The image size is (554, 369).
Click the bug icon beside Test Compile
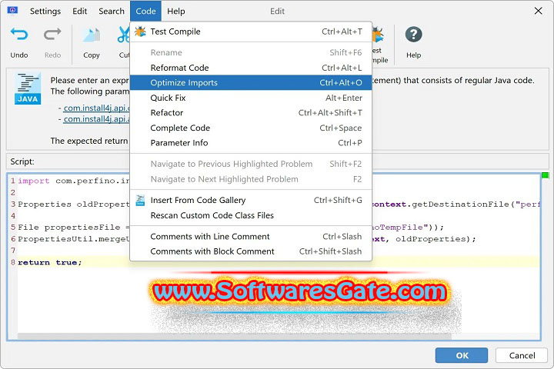tap(140, 32)
